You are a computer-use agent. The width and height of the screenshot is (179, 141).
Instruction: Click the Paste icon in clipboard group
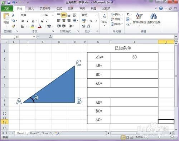click(x=6, y=16)
